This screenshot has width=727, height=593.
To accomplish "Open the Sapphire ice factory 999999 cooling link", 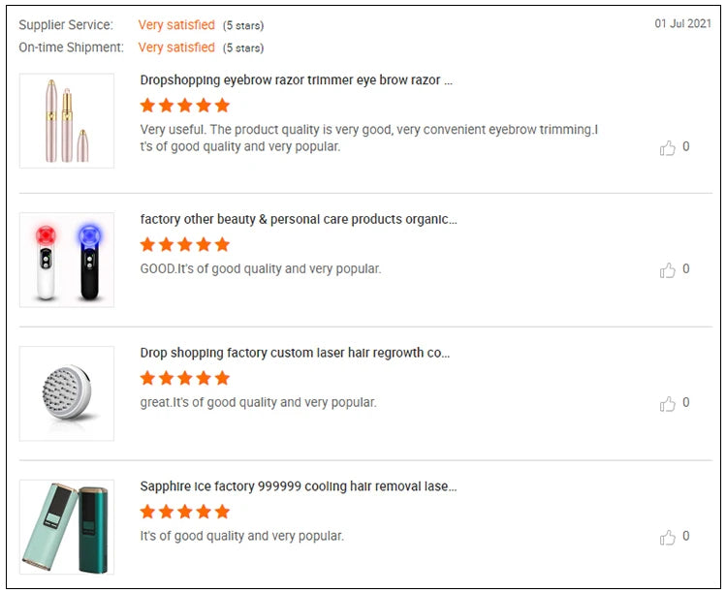I will pos(299,486).
